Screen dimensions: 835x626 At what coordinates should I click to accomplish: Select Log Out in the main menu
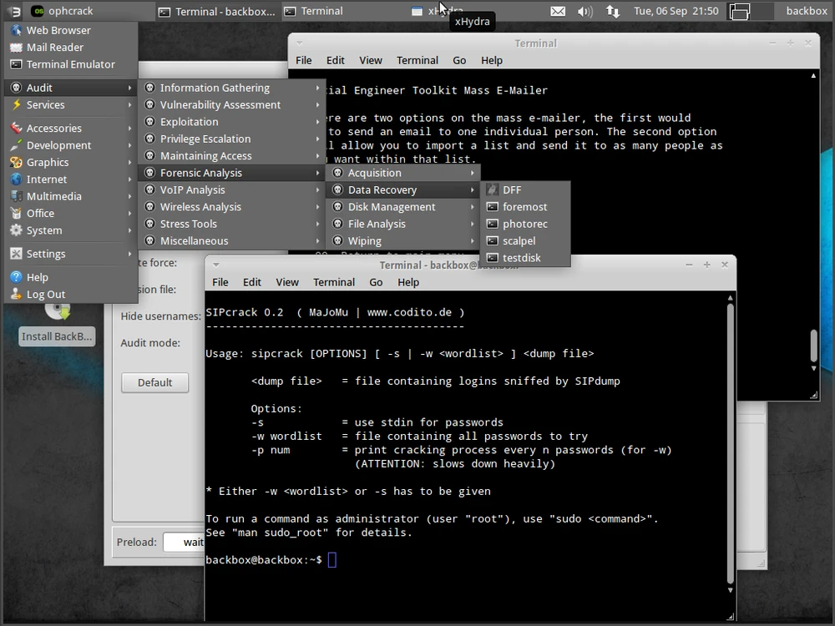coord(46,295)
